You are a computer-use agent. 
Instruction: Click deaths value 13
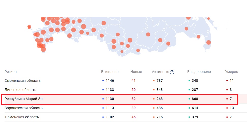click(x=231, y=108)
